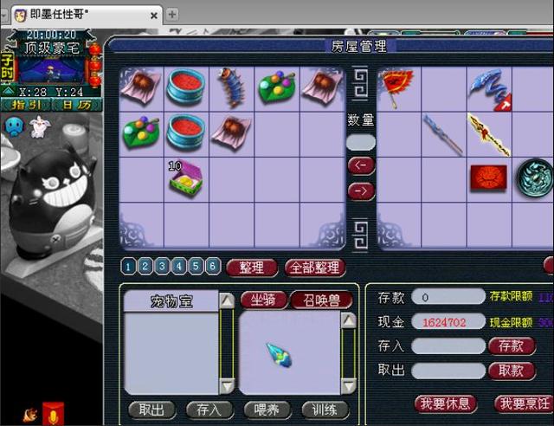554x426 pixels.
Task: Select the blue spear weapon in right inventory
Action: coord(443,135)
